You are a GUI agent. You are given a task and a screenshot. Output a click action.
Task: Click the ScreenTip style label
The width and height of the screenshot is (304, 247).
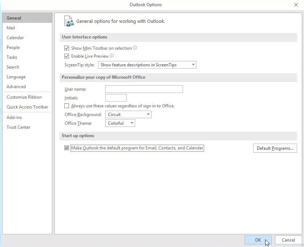pyautogui.click(x=80, y=65)
